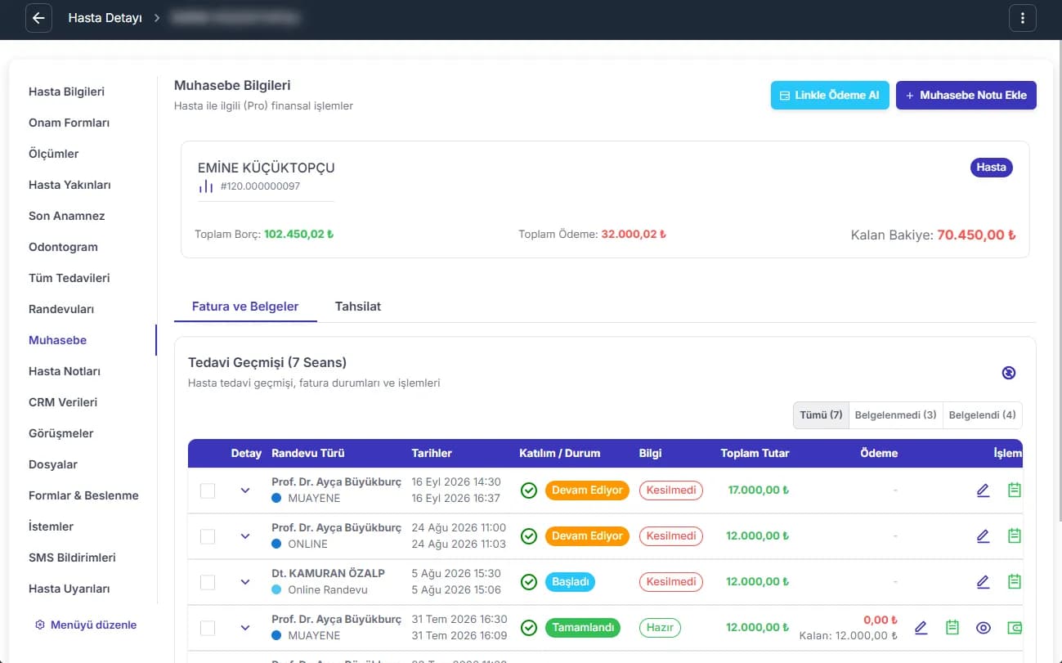View the 31 Tem session with eye icon
This screenshot has width=1062, height=663.
point(984,628)
